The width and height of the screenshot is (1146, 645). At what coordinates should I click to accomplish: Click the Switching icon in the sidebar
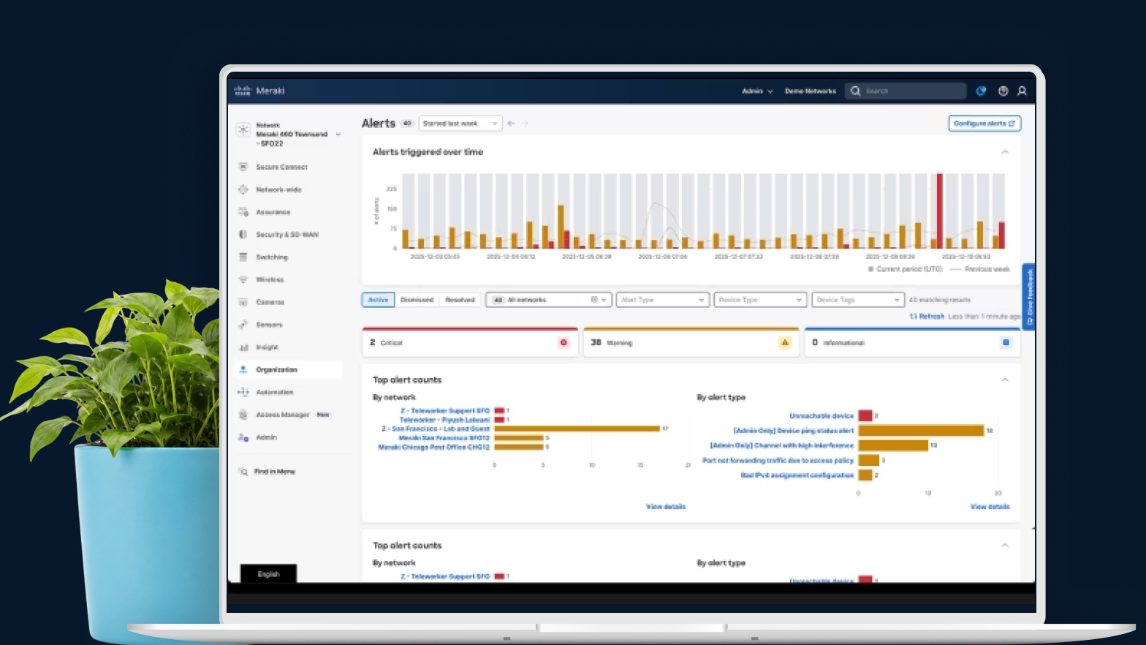pyautogui.click(x=243, y=257)
